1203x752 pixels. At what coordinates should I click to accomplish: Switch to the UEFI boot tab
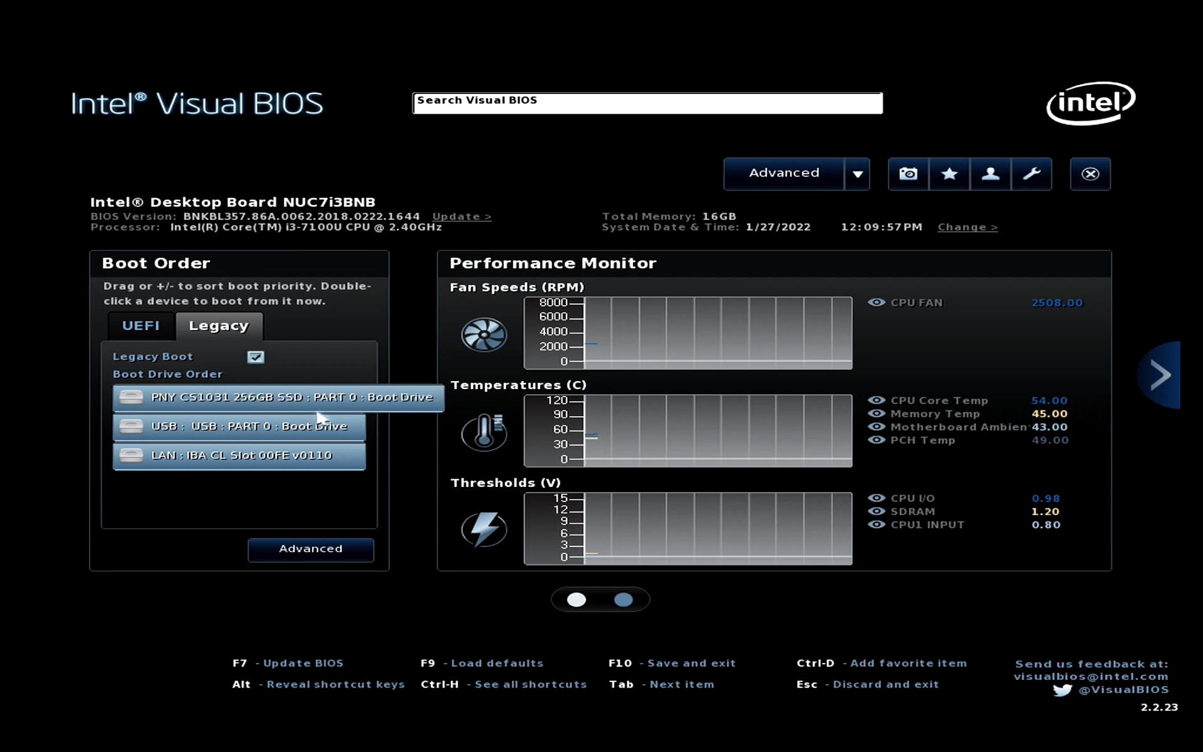tap(141, 326)
